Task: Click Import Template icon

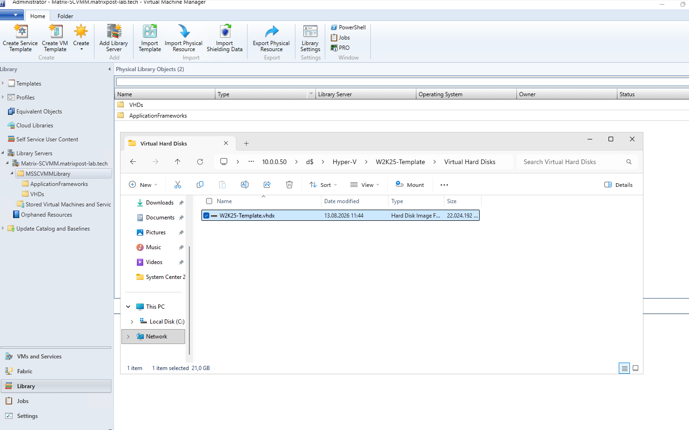Action: point(150,31)
